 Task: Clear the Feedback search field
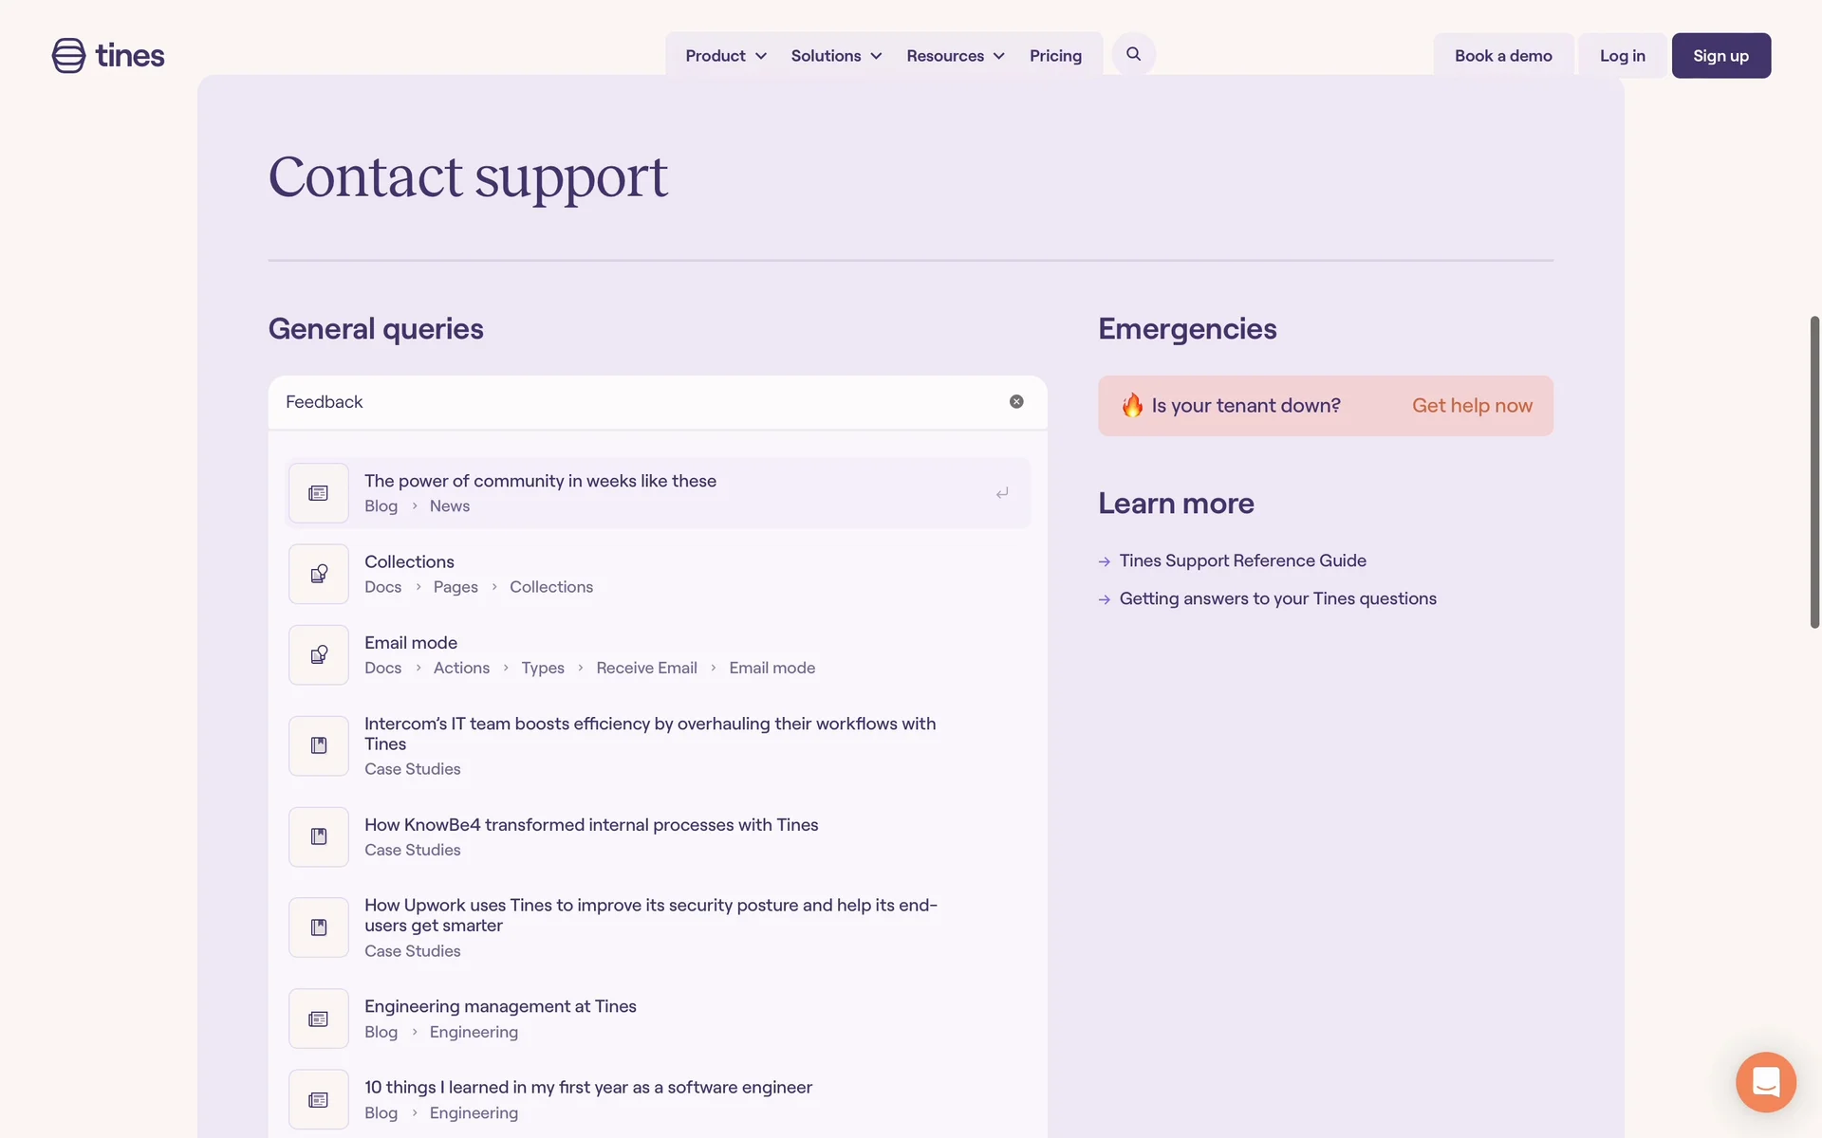[x=1016, y=402]
